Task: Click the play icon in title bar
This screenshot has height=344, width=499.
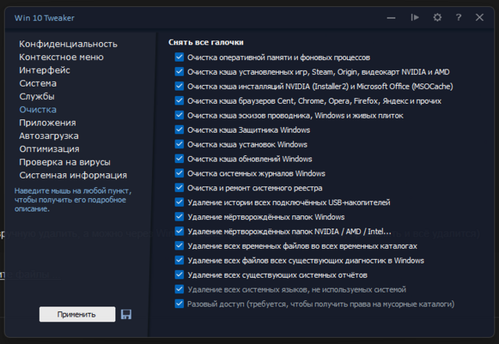Action: 416,17
